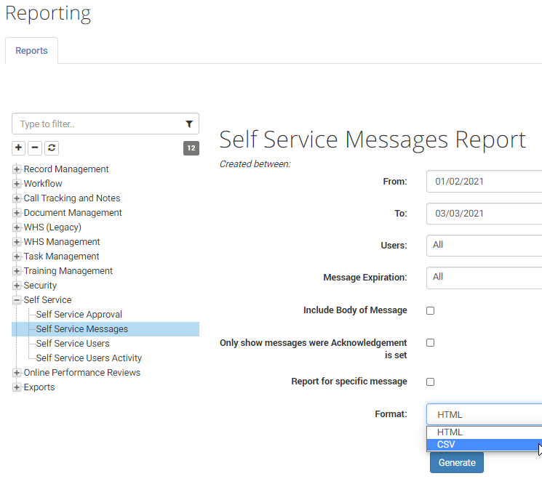Viewport: 542px width, 484px height.
Task: Expand Call Tracking and Notes node
Action: 16,198
